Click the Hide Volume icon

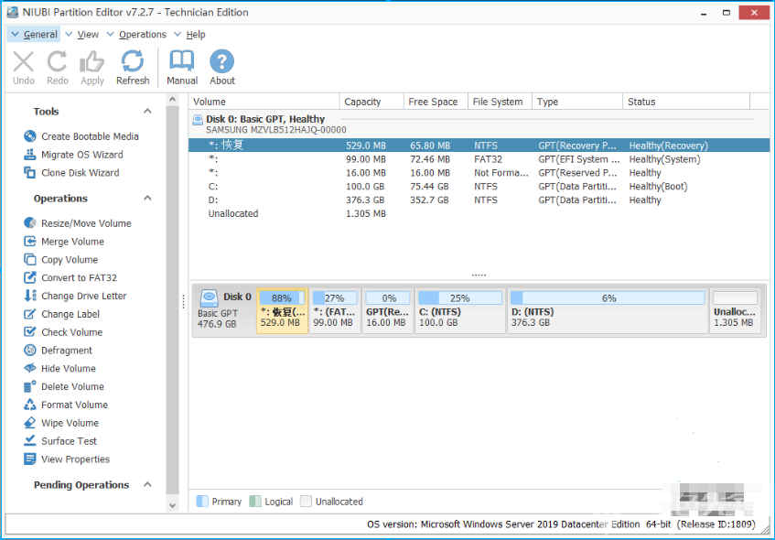pyautogui.click(x=29, y=369)
